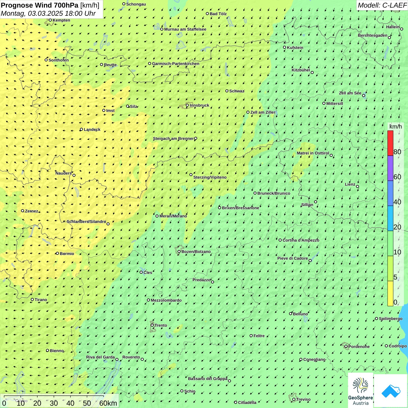Click the date 'Montag, 03.03.2025 18:00 Uhr'
408x408 pixels.
pyautogui.click(x=48, y=13)
